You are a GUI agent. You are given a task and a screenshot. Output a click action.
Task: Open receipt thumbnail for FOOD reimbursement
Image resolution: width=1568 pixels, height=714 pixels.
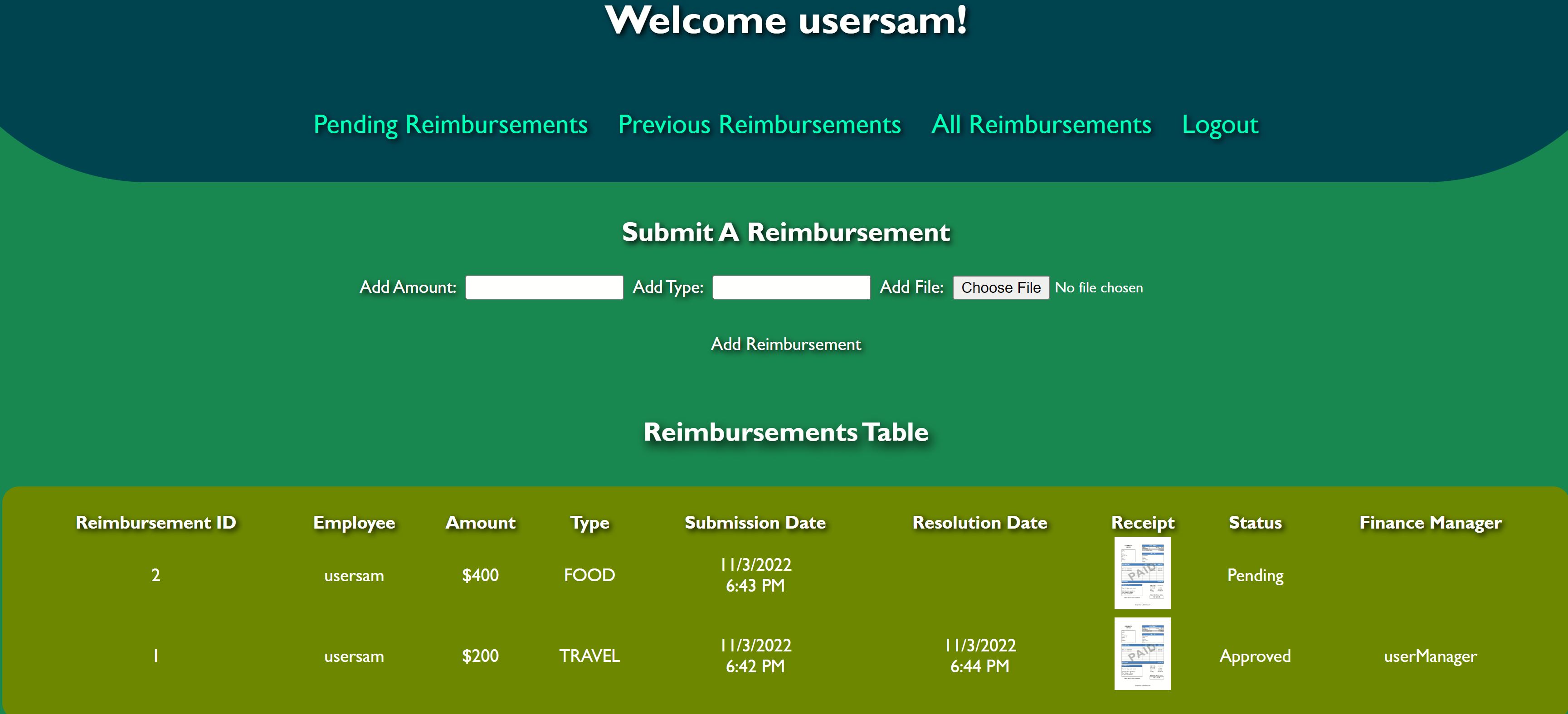point(1142,573)
